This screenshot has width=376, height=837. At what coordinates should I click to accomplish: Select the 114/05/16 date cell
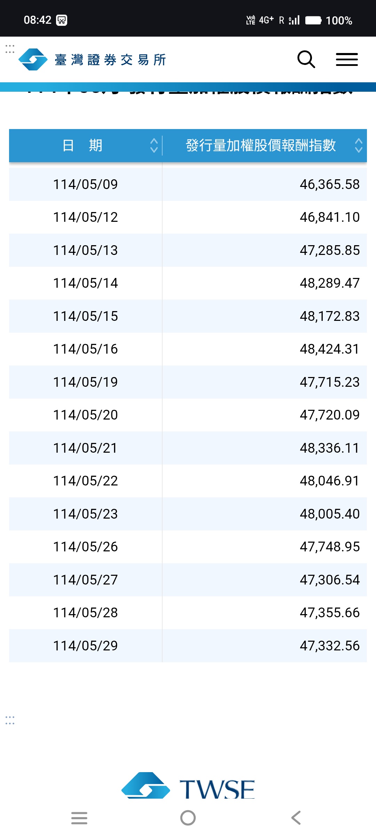85,349
